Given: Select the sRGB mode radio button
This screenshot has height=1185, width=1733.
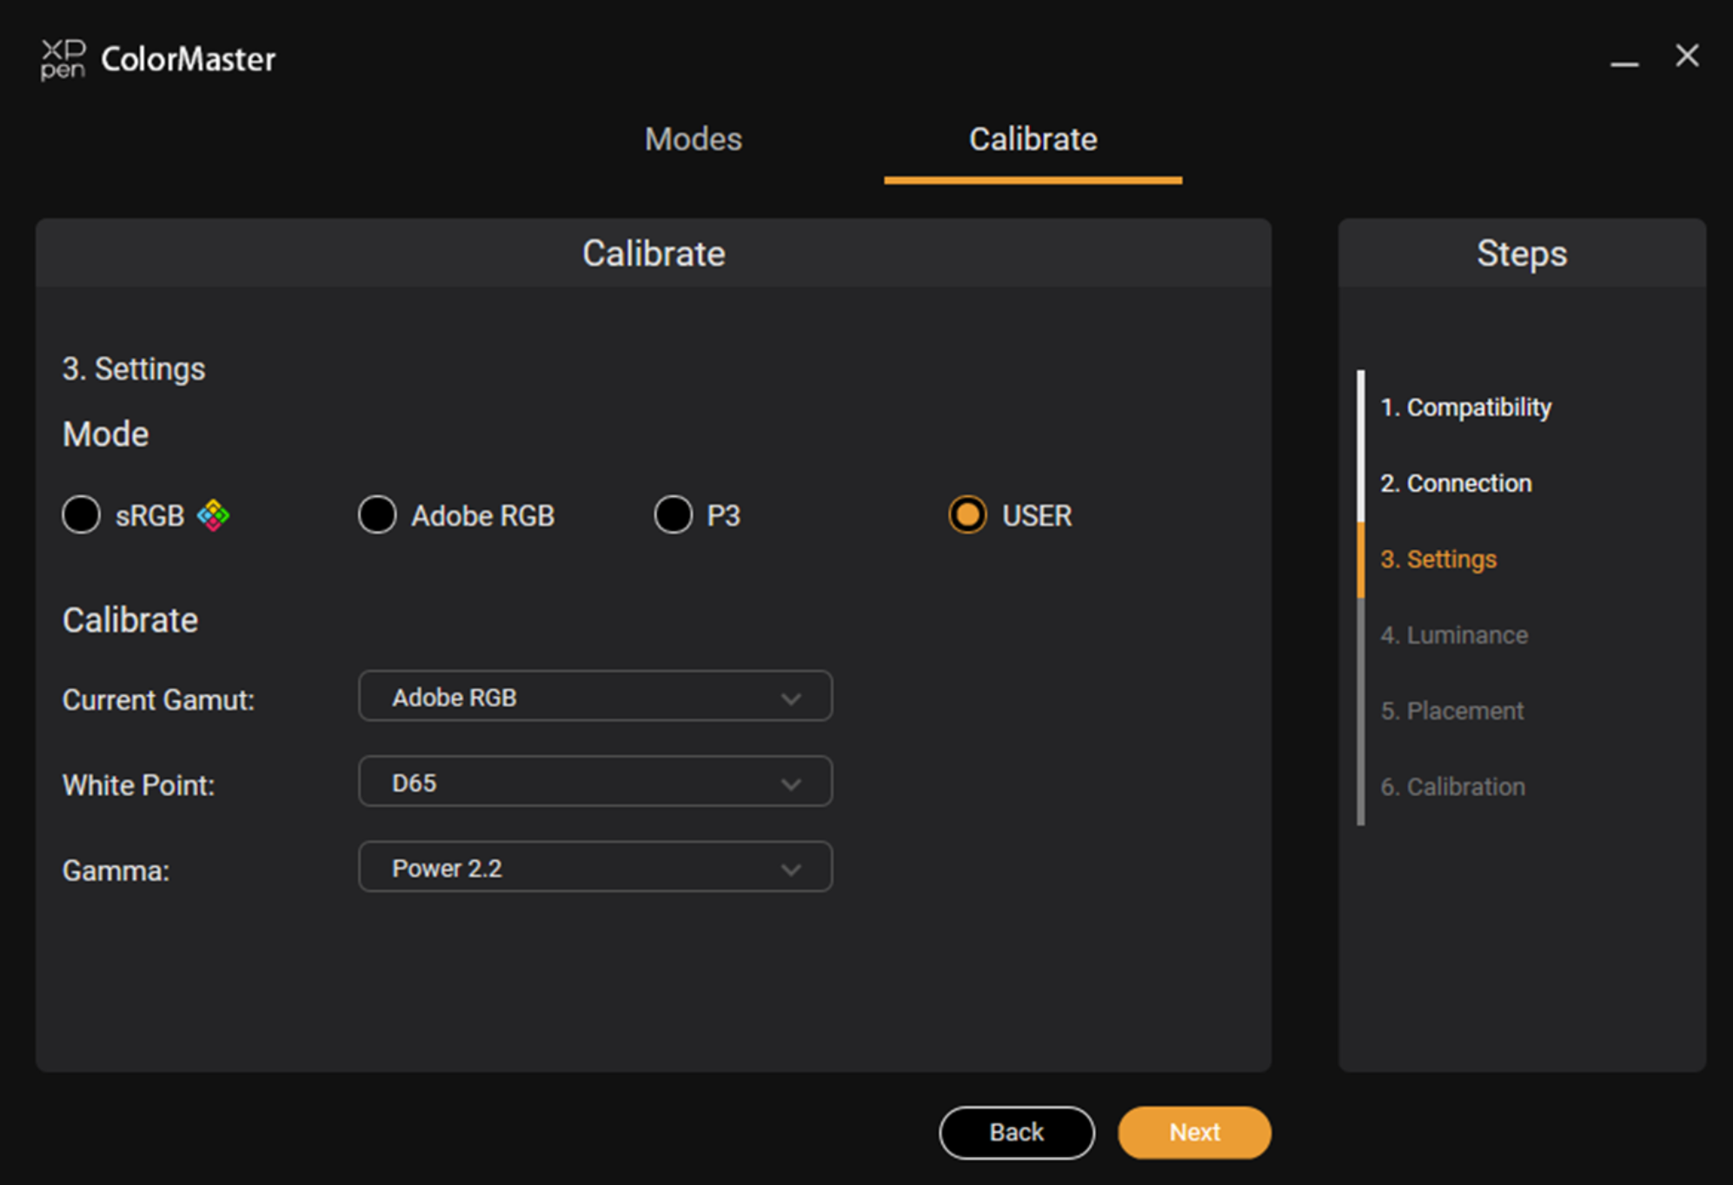Looking at the screenshot, I should click(x=82, y=515).
